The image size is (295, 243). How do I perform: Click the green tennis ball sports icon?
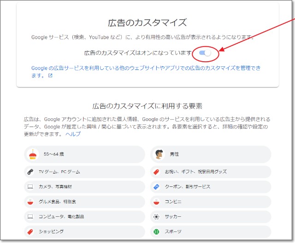[x=156, y=231]
